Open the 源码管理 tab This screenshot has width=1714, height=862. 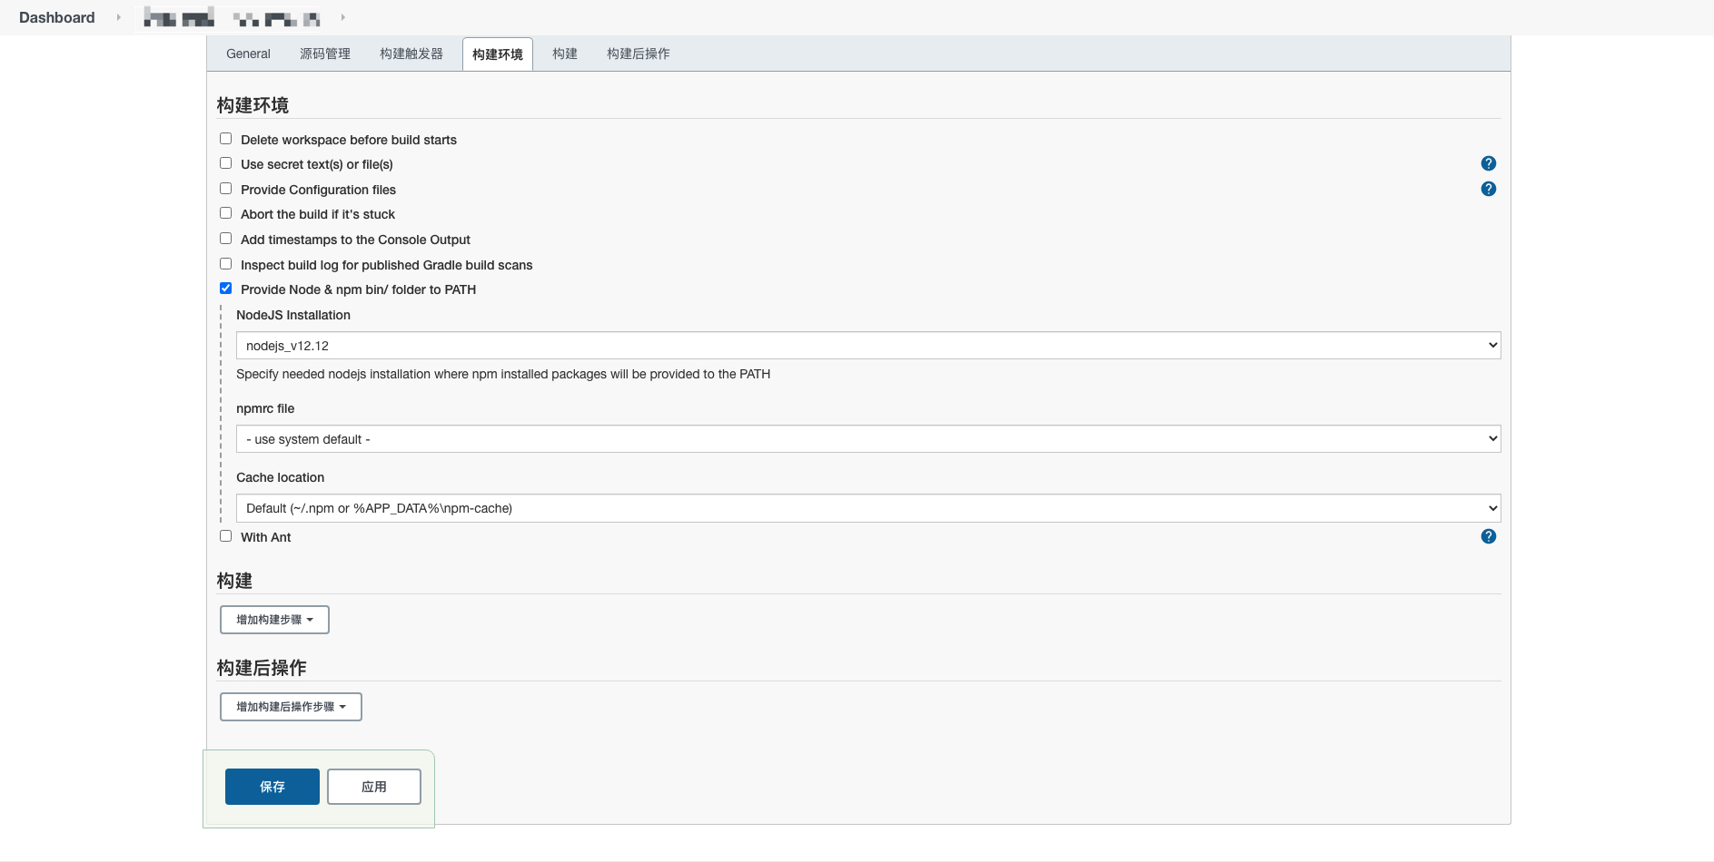(x=325, y=54)
